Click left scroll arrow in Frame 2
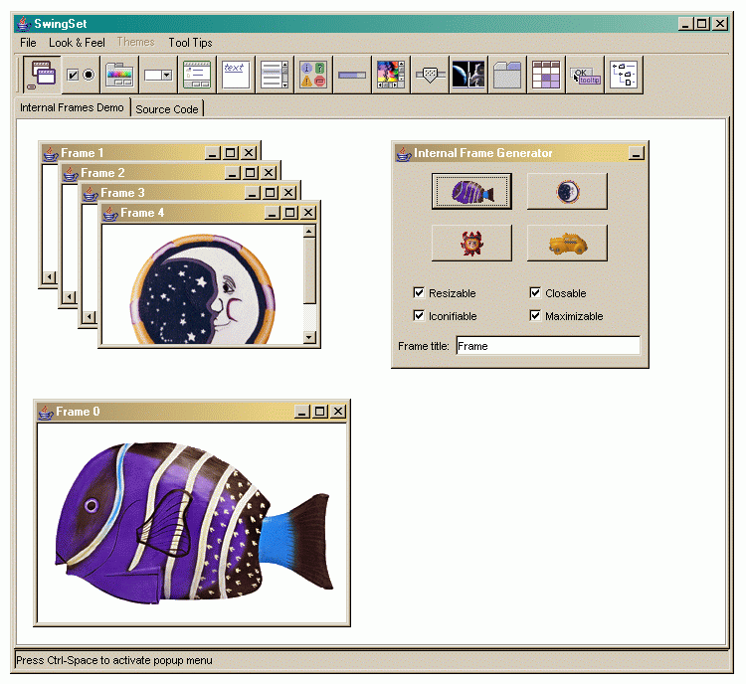 pos(70,297)
